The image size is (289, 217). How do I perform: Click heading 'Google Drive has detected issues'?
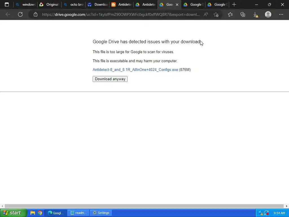coord(146,42)
